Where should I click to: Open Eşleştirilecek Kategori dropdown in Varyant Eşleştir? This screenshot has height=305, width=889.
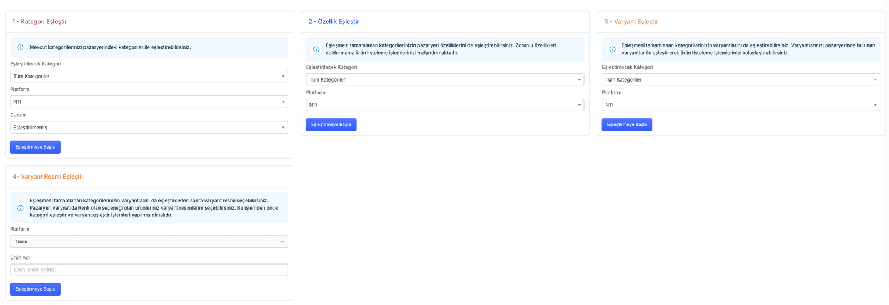pyautogui.click(x=741, y=80)
